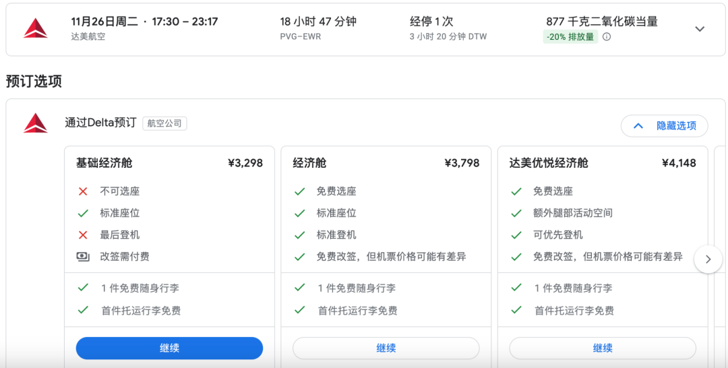Click 通过Delta预订 text
This screenshot has width=728, height=368.
click(100, 123)
